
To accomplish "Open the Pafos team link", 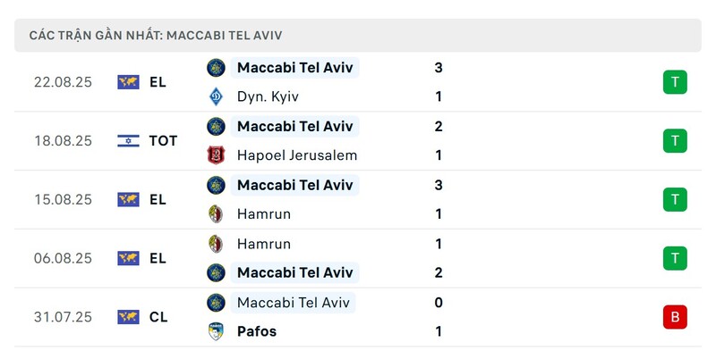I will [257, 331].
